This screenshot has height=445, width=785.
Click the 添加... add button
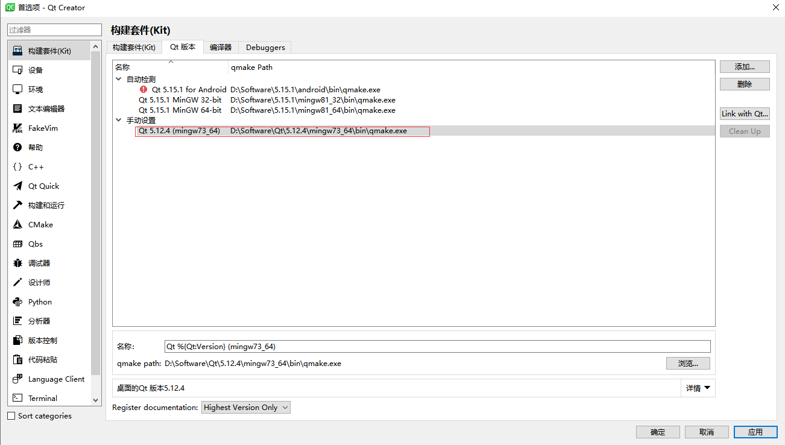coord(745,67)
